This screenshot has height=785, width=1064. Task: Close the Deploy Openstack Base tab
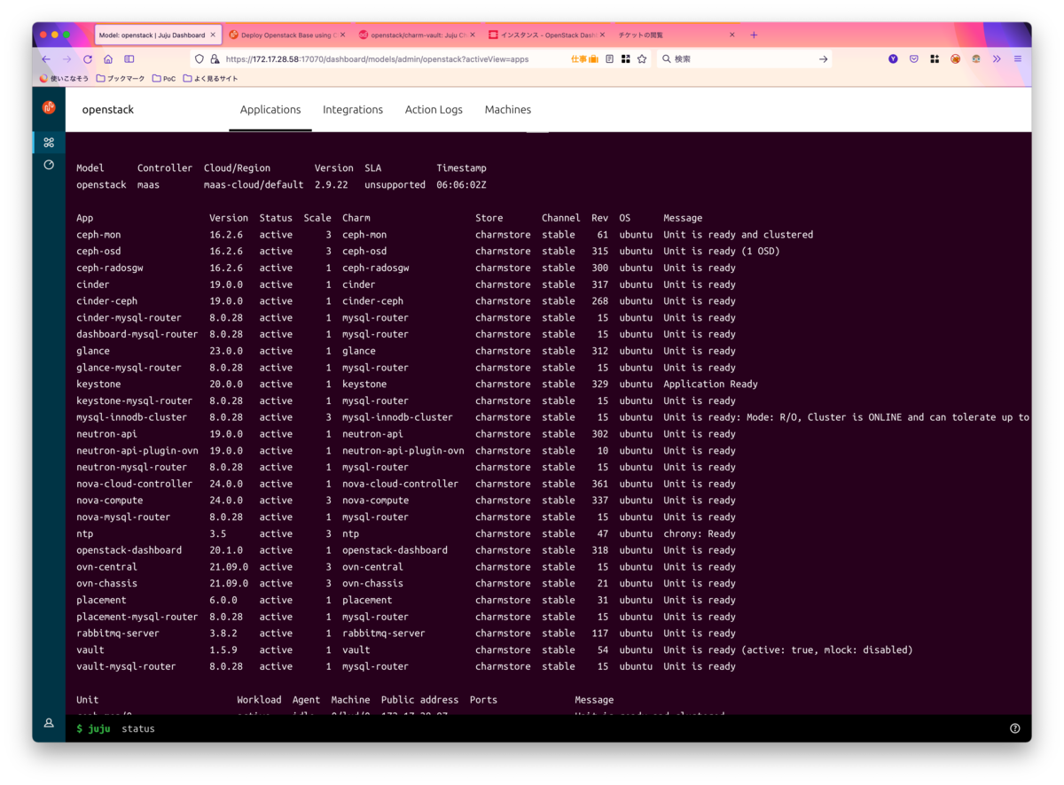click(343, 35)
